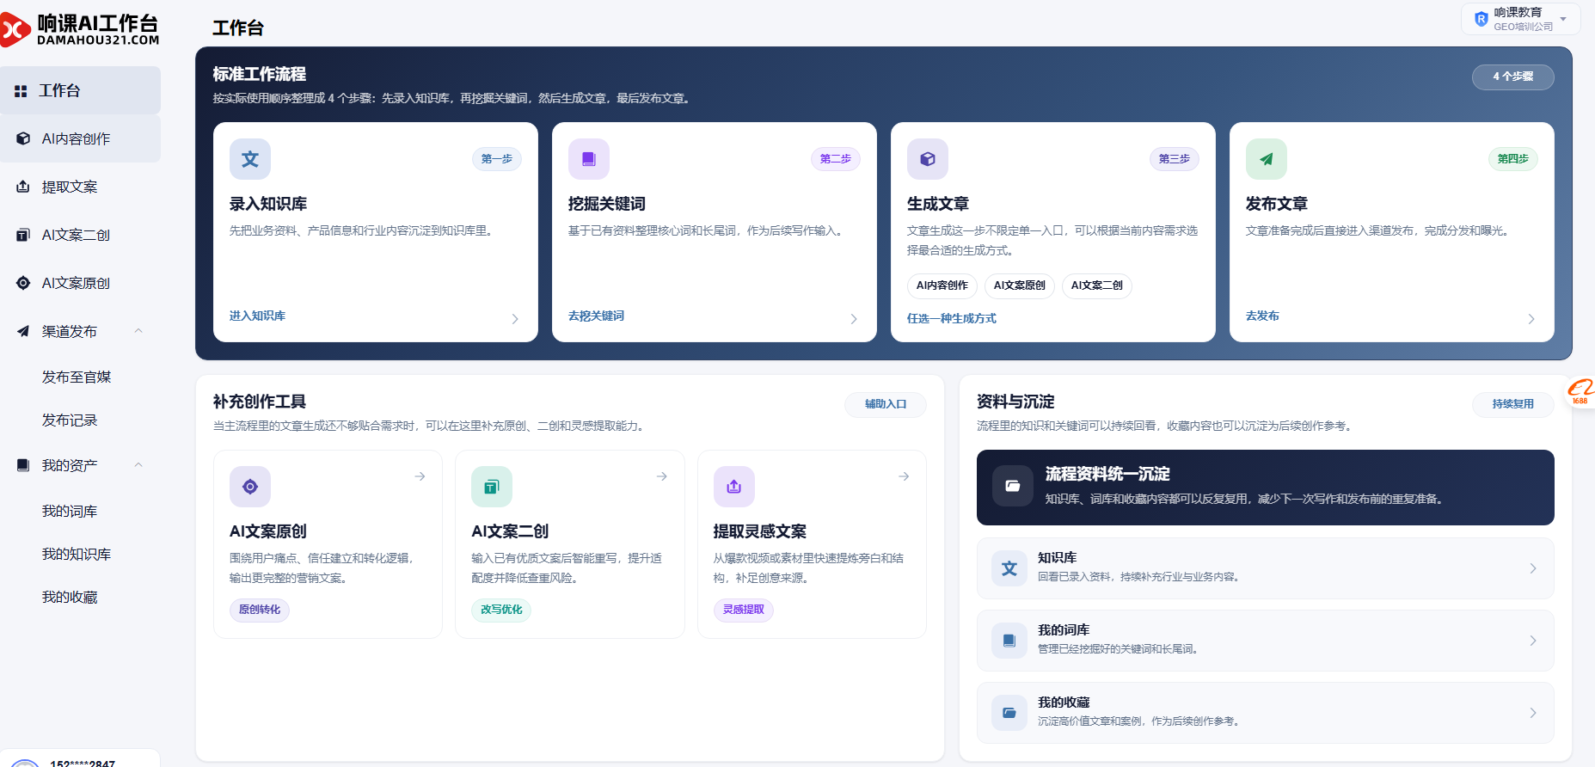1595x767 pixels.
Task: Click the chevron on 挖掘关键词 card
Action: coord(854,319)
